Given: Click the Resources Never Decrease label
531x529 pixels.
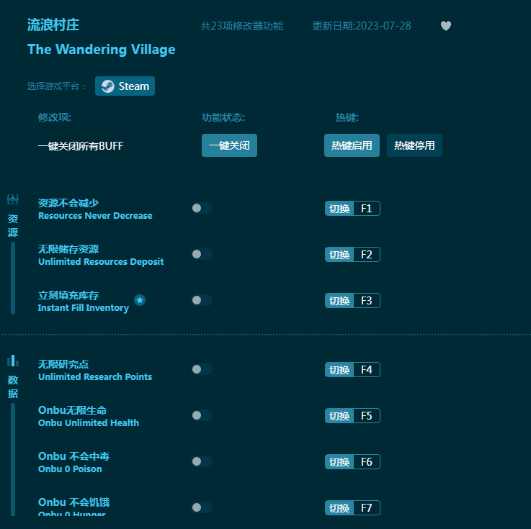Looking at the screenshot, I should 95,215.
